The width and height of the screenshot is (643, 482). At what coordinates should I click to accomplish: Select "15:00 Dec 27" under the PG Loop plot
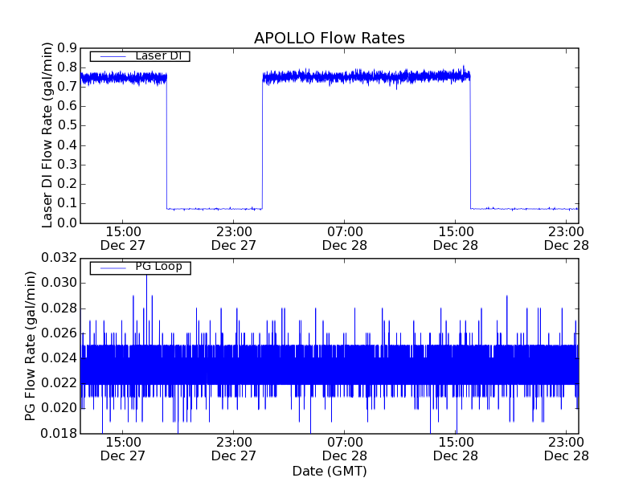pos(123,449)
